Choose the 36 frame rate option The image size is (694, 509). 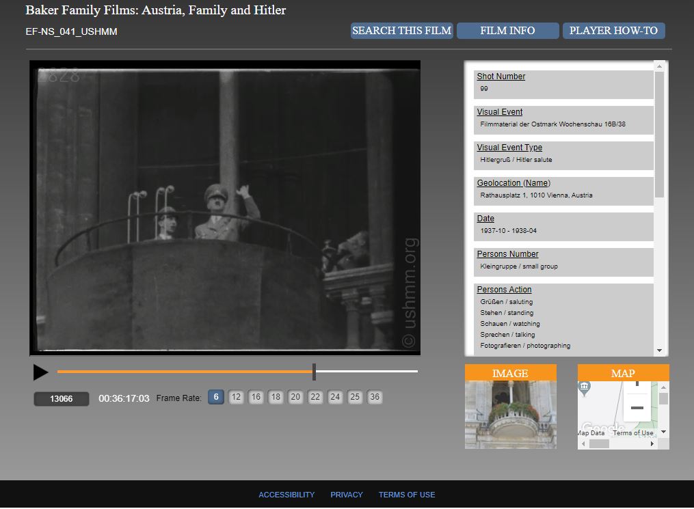point(374,397)
